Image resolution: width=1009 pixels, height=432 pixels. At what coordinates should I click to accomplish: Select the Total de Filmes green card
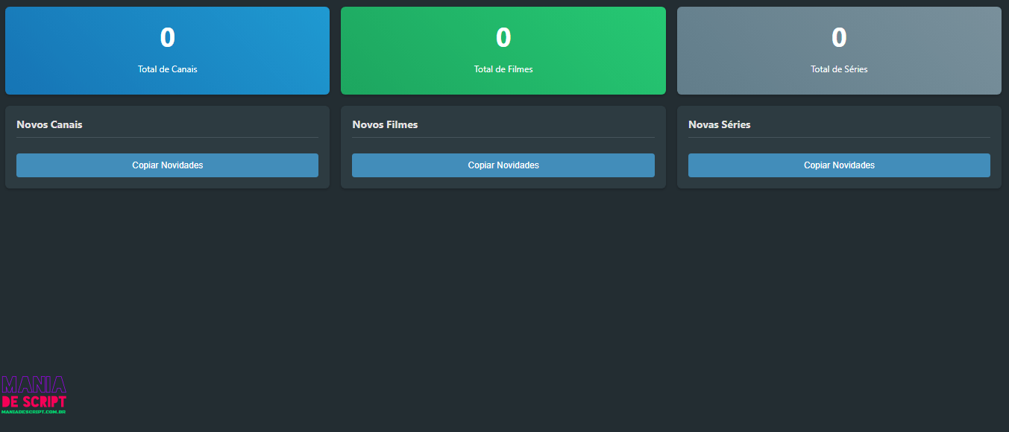click(x=503, y=51)
